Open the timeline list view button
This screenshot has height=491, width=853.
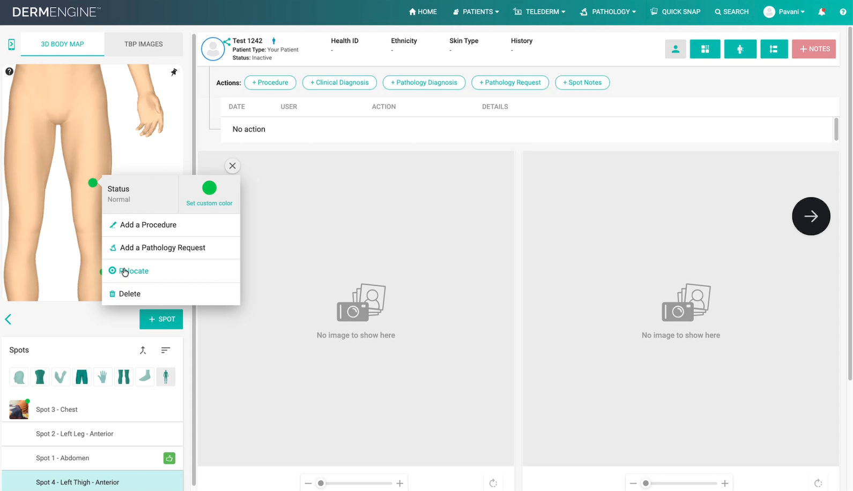point(774,49)
